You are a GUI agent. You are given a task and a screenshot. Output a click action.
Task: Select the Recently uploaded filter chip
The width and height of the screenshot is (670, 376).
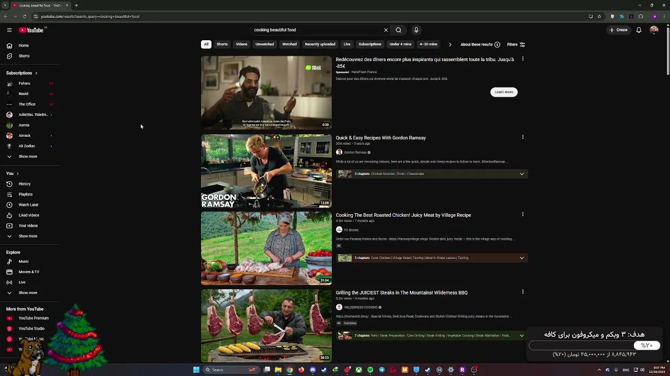point(320,44)
